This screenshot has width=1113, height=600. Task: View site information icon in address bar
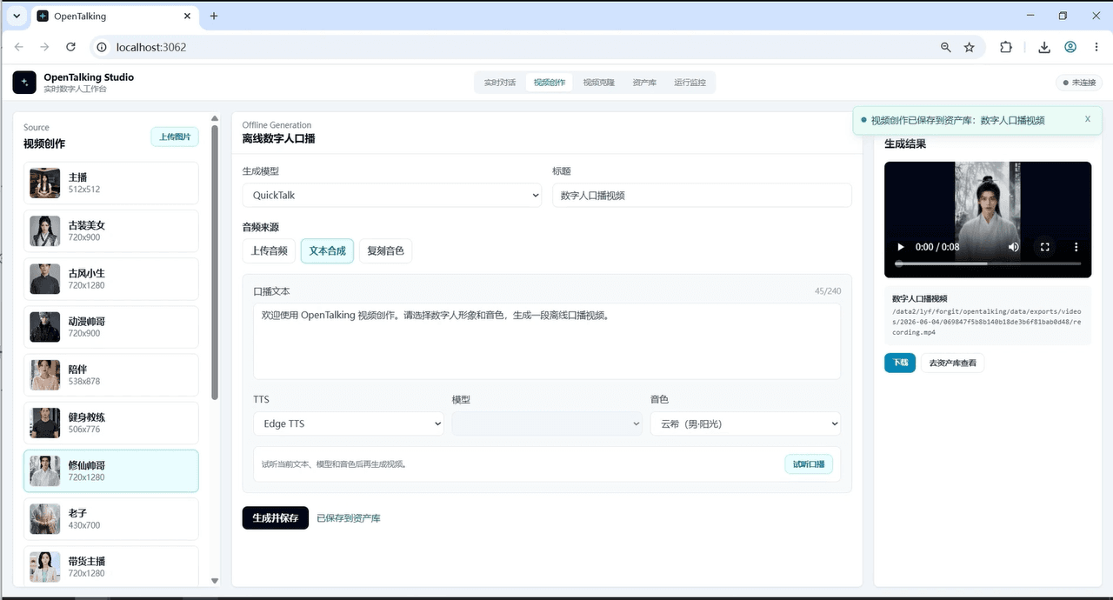tap(101, 47)
